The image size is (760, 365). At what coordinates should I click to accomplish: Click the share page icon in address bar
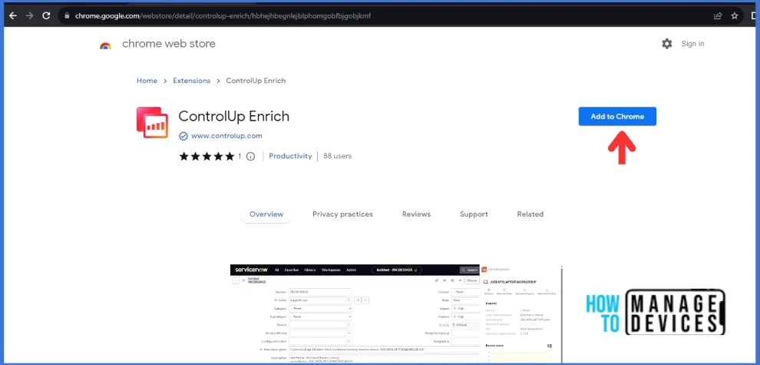coord(718,16)
